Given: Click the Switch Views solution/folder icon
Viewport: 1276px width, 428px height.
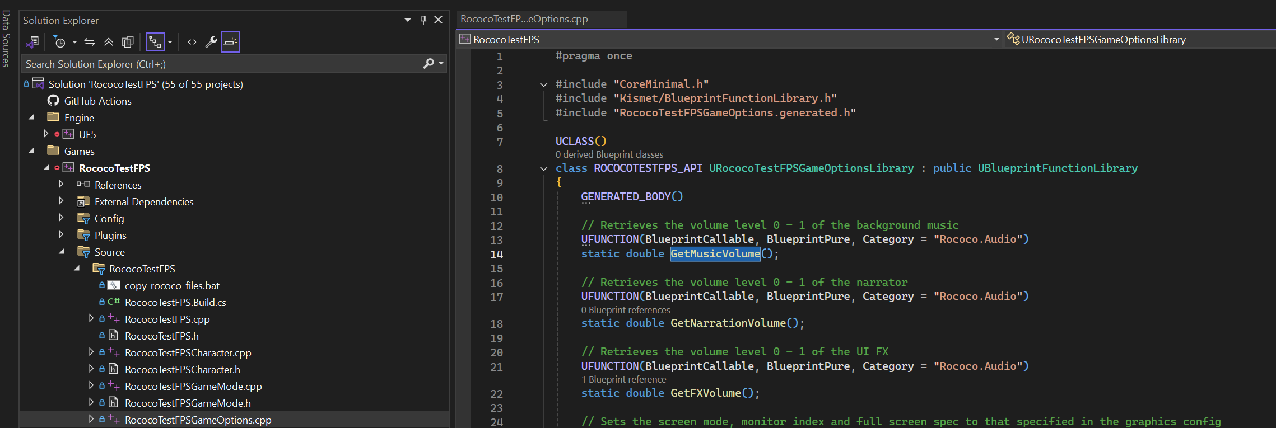Looking at the screenshot, I should coord(32,42).
